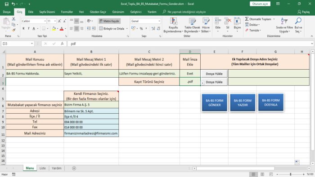The image size is (315, 177).
Task: Click the first Dosya Yükle button
Action: click(214, 74)
